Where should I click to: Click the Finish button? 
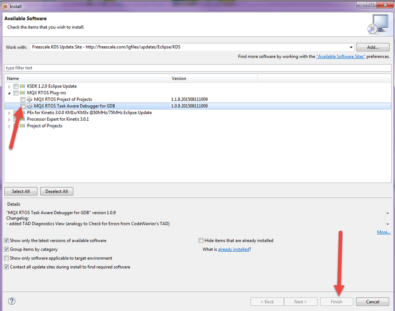336,302
